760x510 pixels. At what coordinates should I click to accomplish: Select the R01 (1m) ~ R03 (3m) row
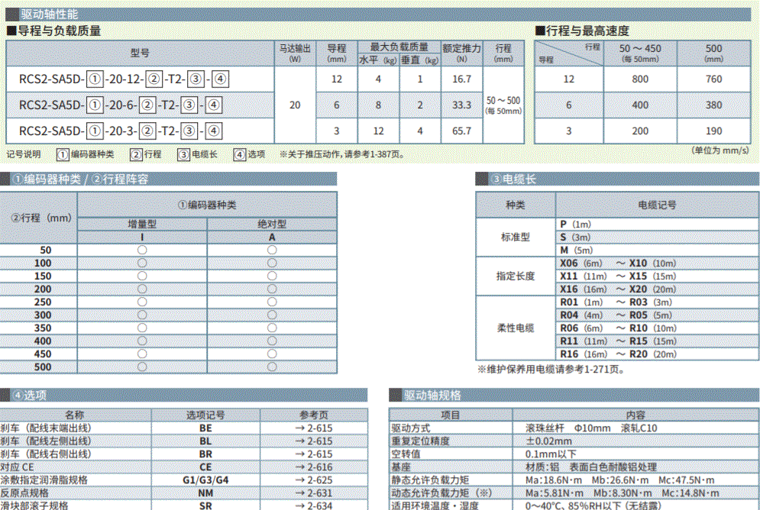pos(657,302)
